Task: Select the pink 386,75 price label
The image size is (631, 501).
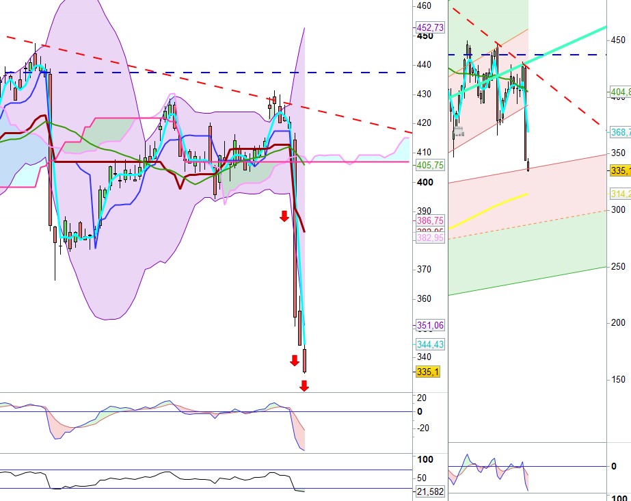Action: (430, 221)
